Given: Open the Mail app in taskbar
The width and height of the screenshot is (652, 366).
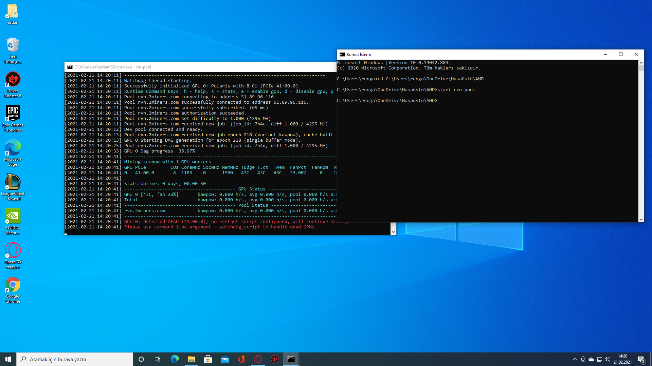Looking at the screenshot, I should tap(225, 359).
